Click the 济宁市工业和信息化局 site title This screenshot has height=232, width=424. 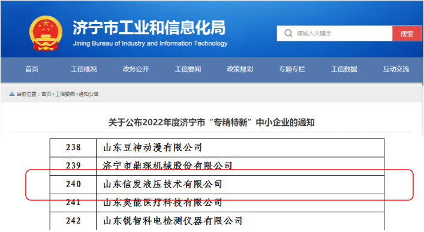149,28
